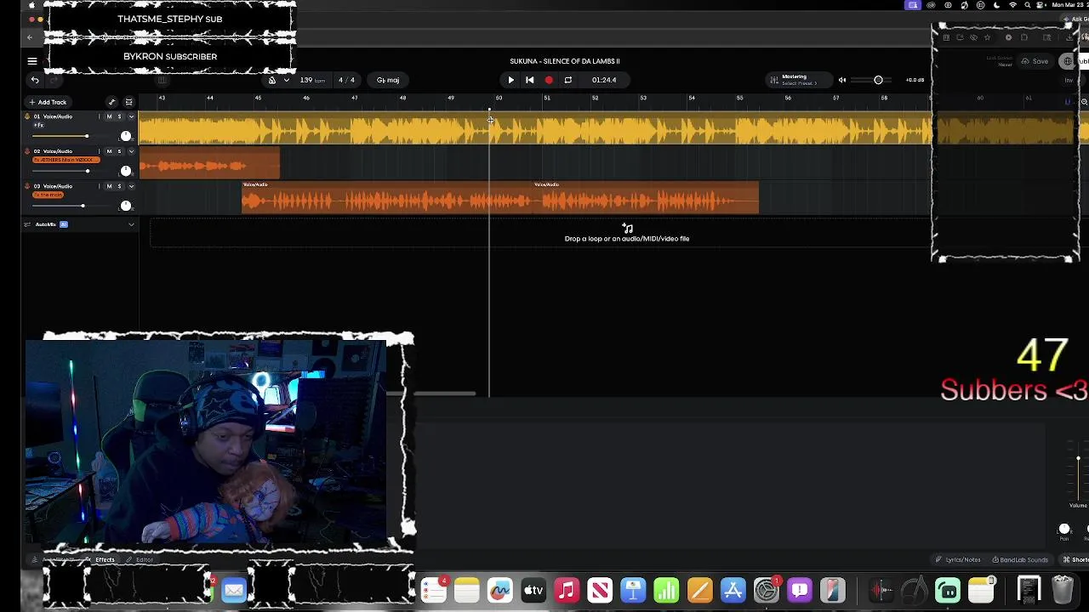Expand track 03 options chevron
1089x612 pixels.
[131, 186]
